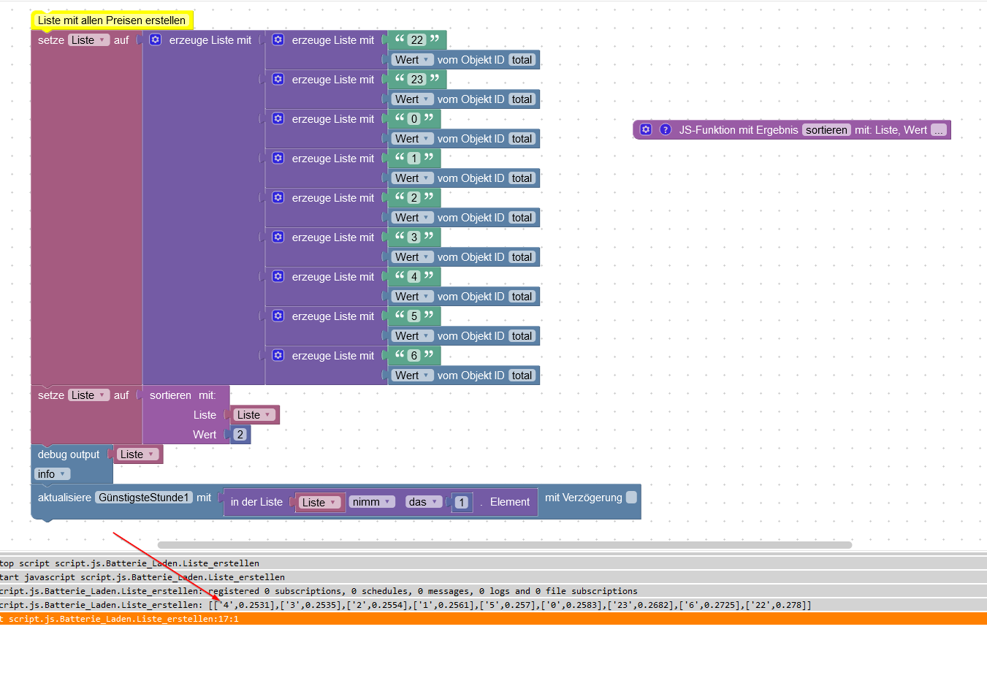
Task: Open gear of list block containing "2"
Action: [278, 197]
